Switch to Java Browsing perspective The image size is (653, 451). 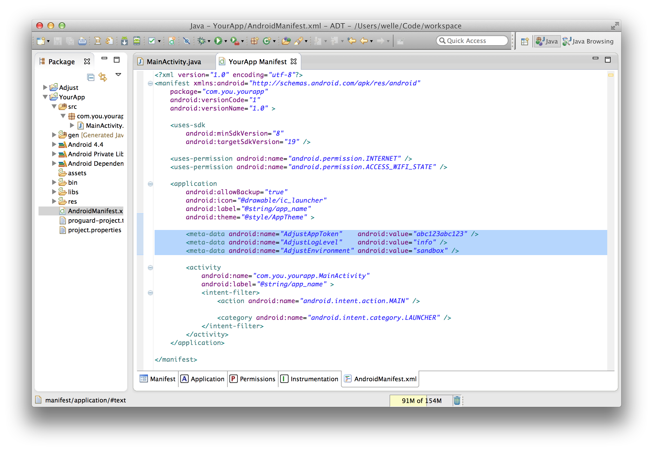click(x=588, y=42)
